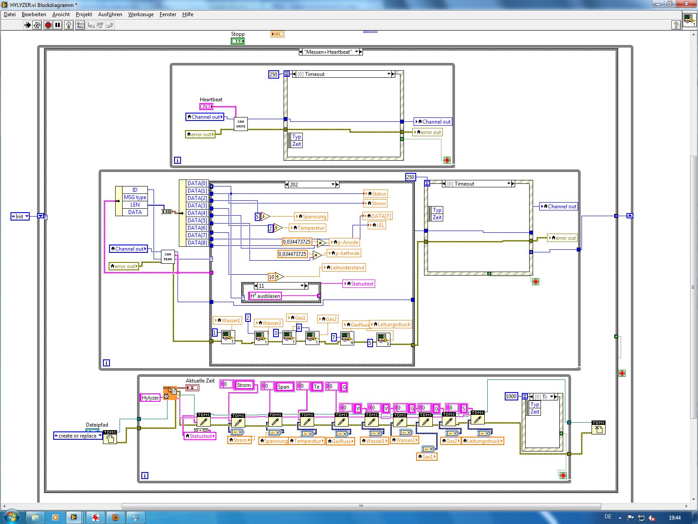Image resolution: width=698 pixels, height=524 pixels.
Task: Click the Run arrow in the toolbar
Action: pos(27,25)
